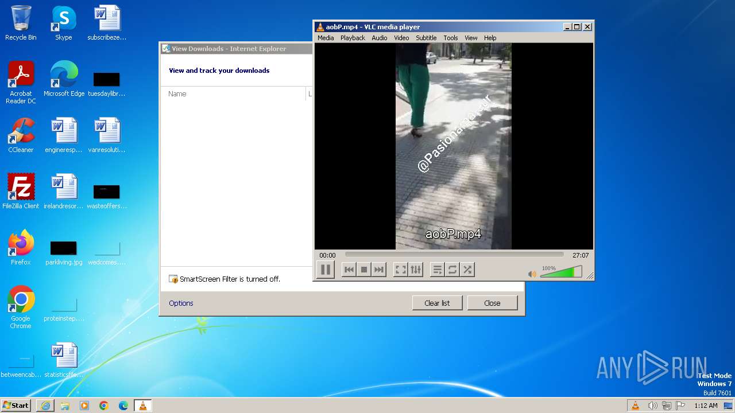Screen dimensions: 735x413
Task: Open CCleaner desktop shortcut
Action: click(21, 135)
